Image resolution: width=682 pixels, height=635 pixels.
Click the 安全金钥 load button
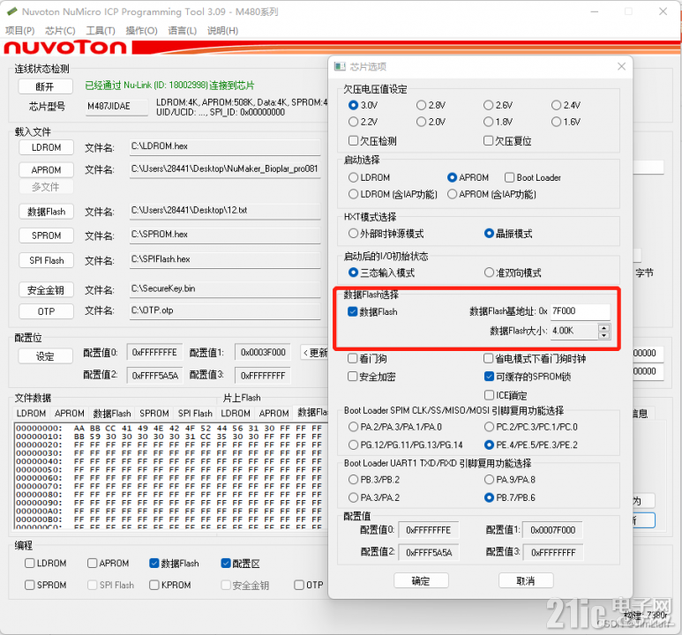click(46, 289)
